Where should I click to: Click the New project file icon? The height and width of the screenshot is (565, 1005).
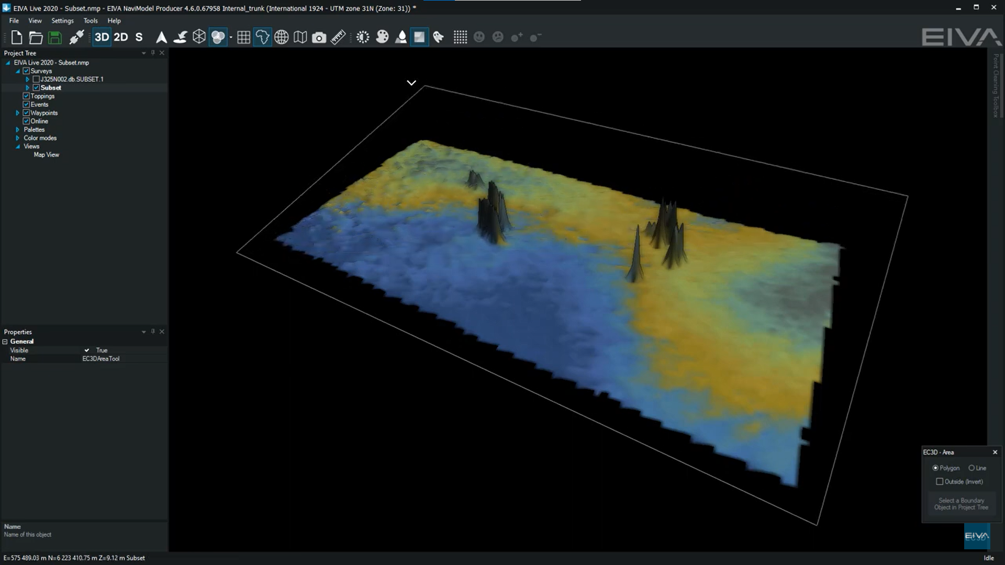coord(17,37)
